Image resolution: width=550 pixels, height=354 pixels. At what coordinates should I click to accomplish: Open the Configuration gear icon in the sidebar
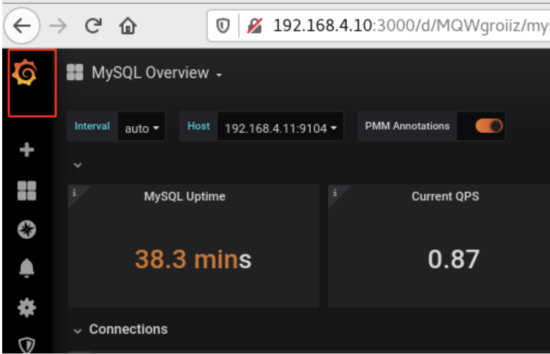click(x=27, y=308)
